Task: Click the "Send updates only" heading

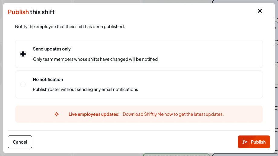Action: pyautogui.click(x=52, y=49)
